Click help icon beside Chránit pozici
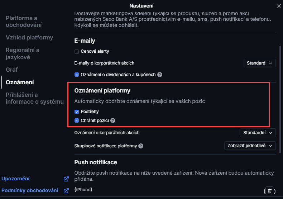Viewport: 283px width, 199px height. 113,121
